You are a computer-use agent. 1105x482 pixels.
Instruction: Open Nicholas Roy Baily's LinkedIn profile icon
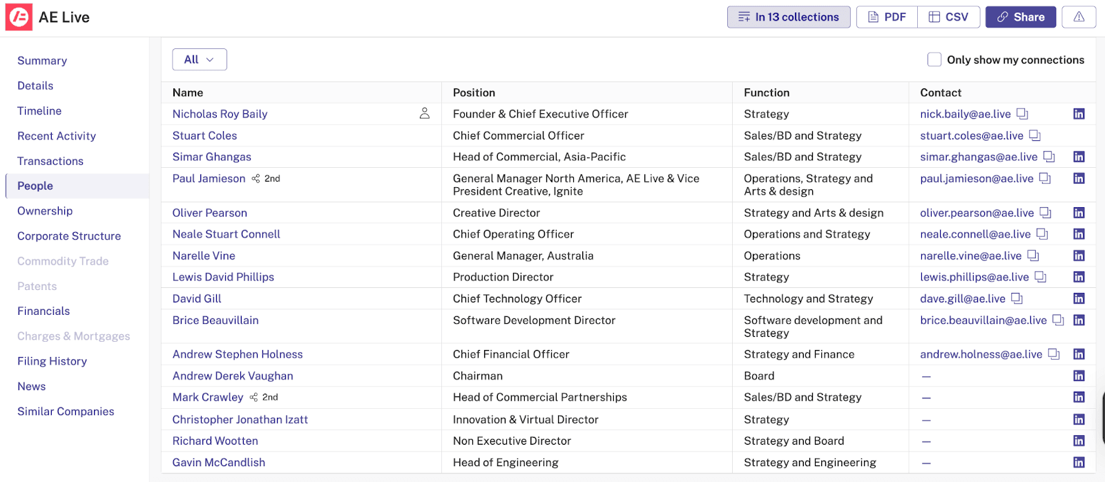click(1079, 114)
